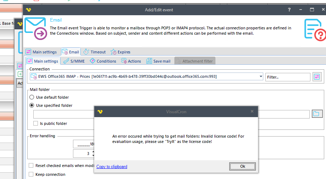Click the connection Filter text field
Image resolution: width=326 pixels, height=179 pixels.
click(x=287, y=77)
